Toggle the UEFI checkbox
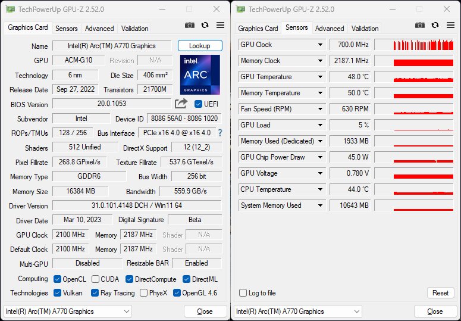This screenshot has height=321, width=461. coord(199,104)
